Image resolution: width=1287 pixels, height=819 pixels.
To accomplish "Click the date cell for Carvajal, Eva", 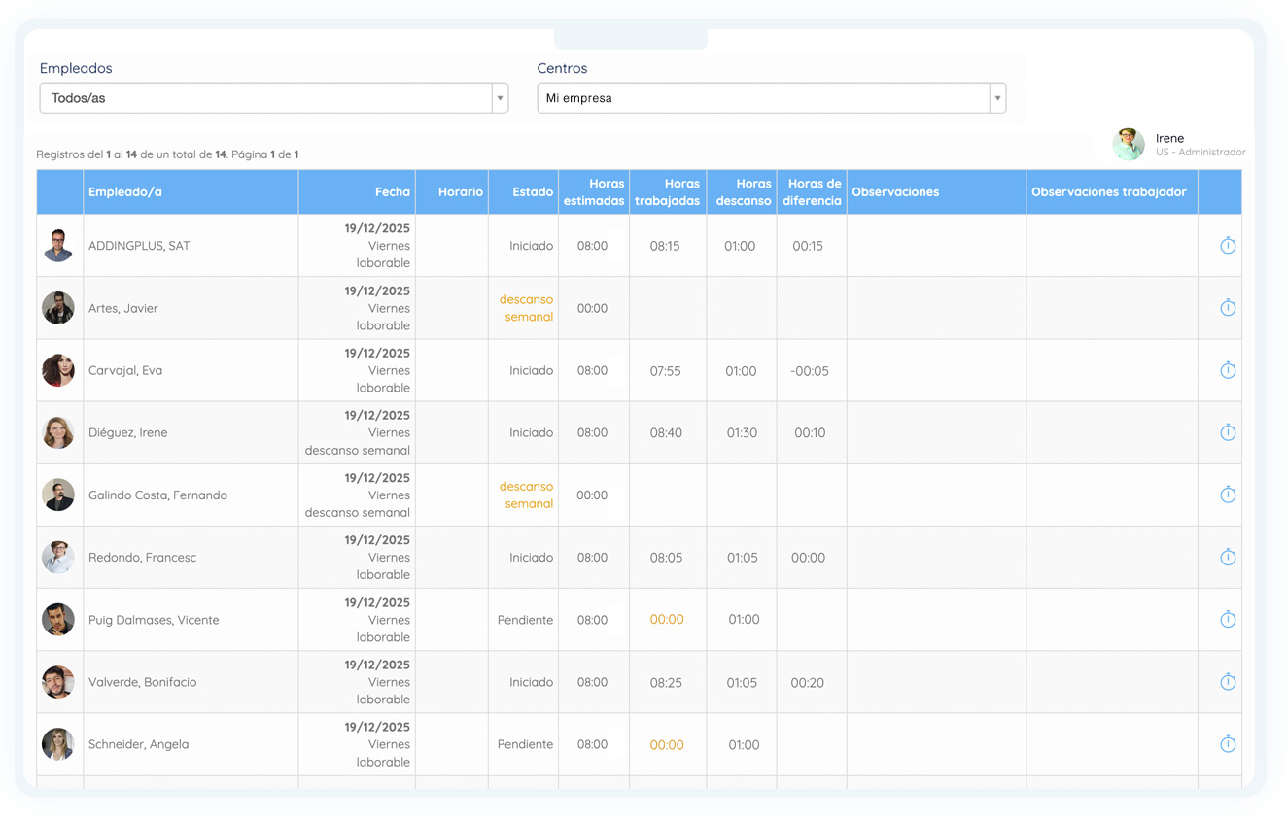I will click(x=357, y=370).
